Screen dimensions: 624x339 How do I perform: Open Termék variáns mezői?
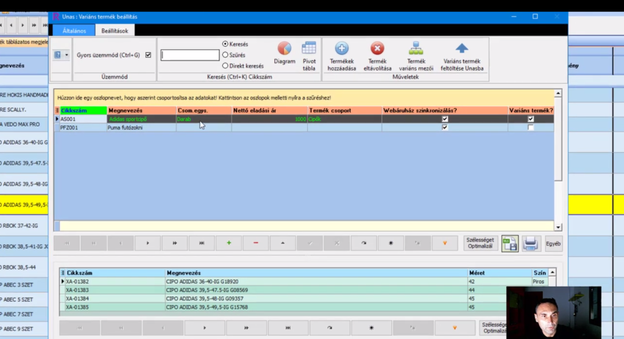tap(416, 49)
